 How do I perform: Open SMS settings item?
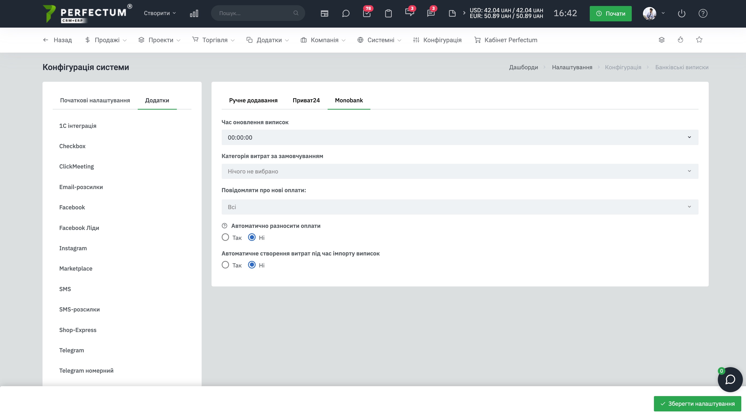point(65,289)
